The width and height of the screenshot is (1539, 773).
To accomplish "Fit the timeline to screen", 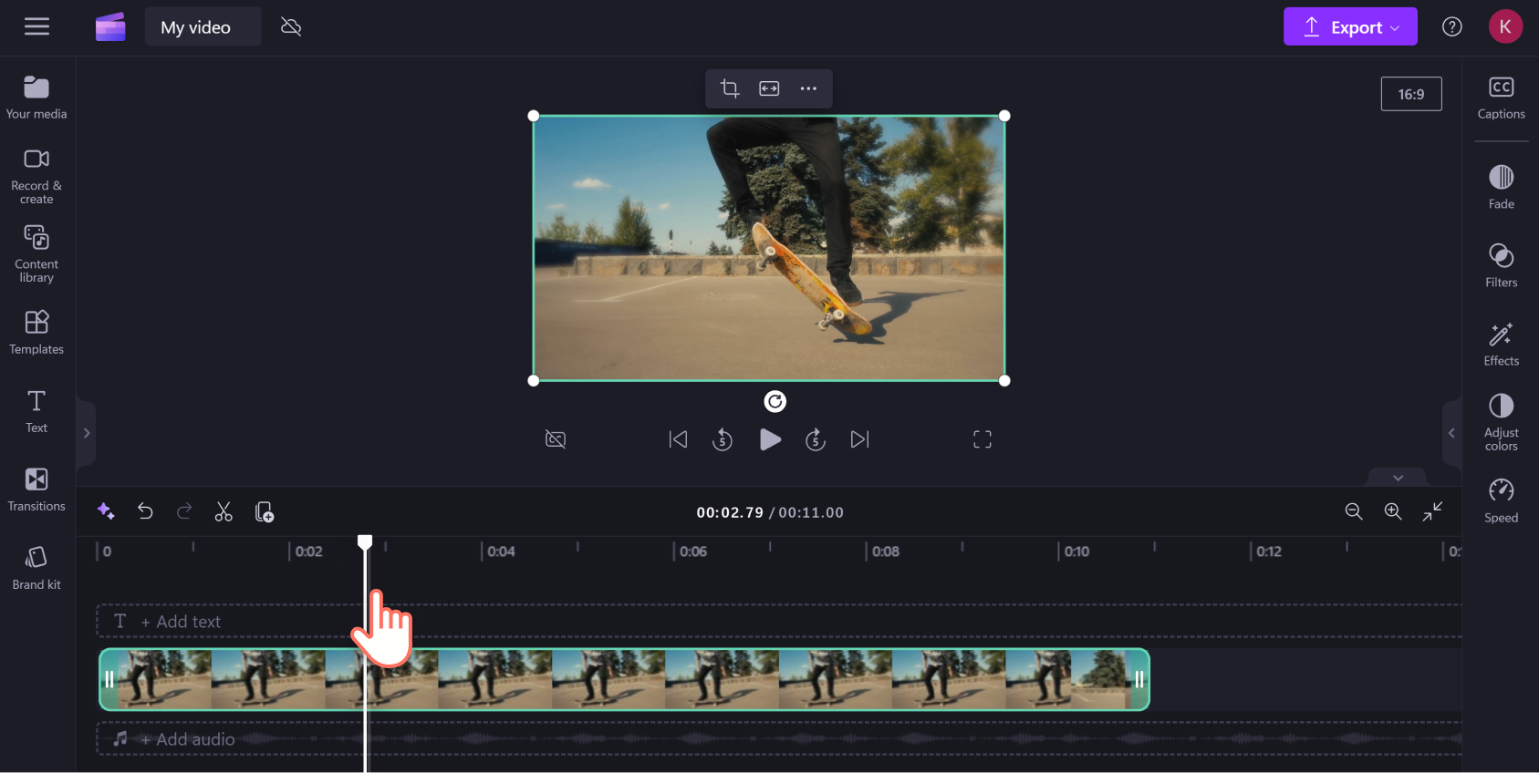I will click(1432, 511).
